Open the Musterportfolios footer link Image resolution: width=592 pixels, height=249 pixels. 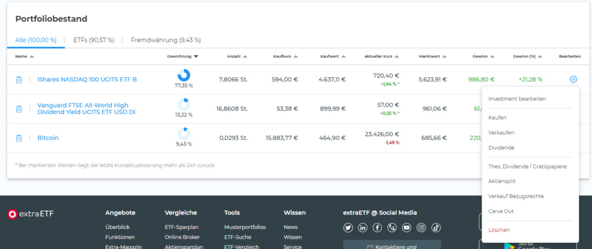[x=245, y=227]
